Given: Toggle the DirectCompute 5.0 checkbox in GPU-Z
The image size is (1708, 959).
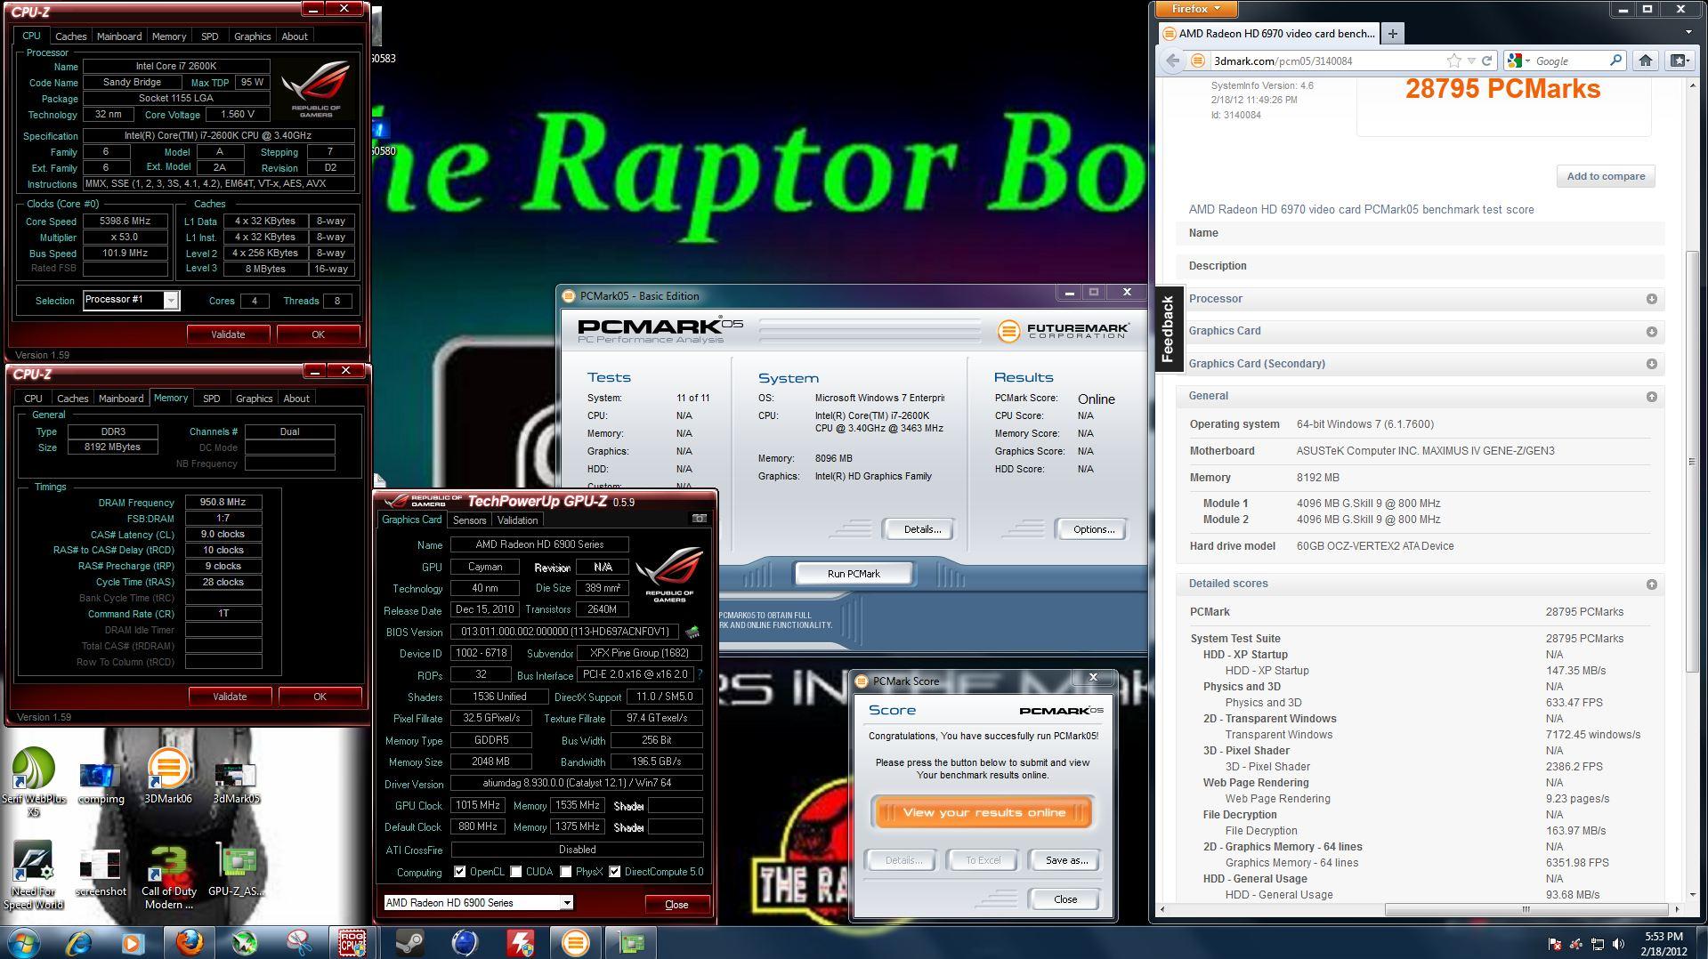Looking at the screenshot, I should tap(615, 872).
